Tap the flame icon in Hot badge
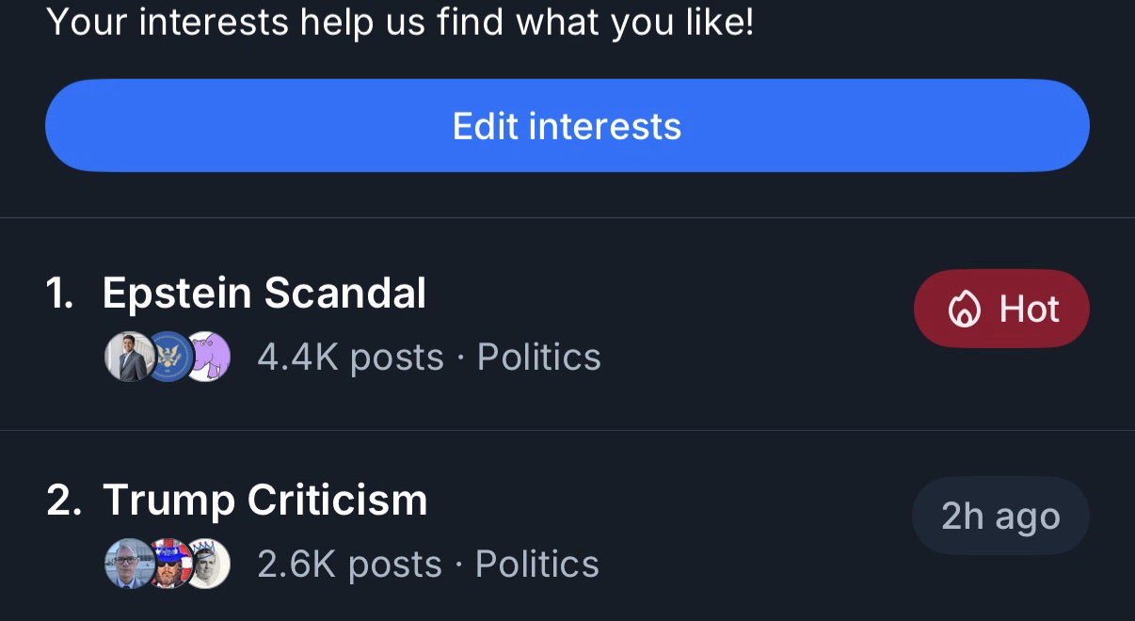This screenshot has width=1135, height=621. tap(964, 310)
